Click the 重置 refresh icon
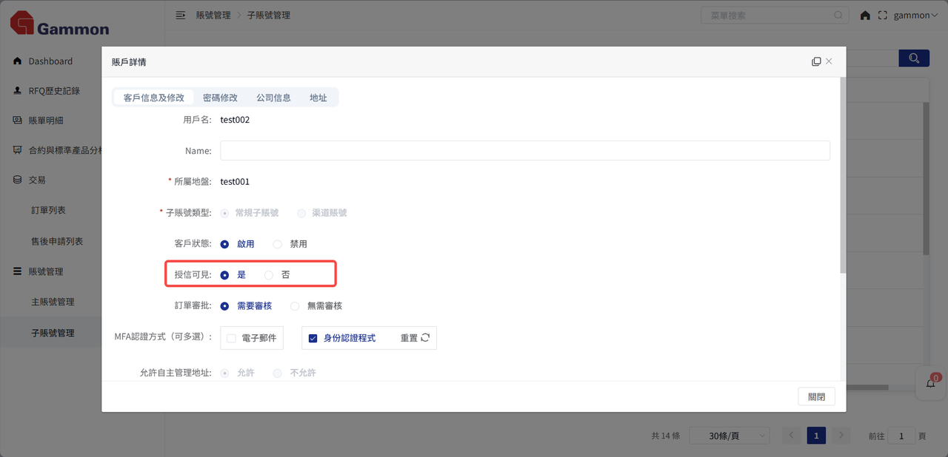Screen dimensions: 948x457 (425, 338)
